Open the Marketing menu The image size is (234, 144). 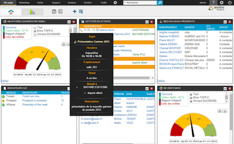point(24,3)
